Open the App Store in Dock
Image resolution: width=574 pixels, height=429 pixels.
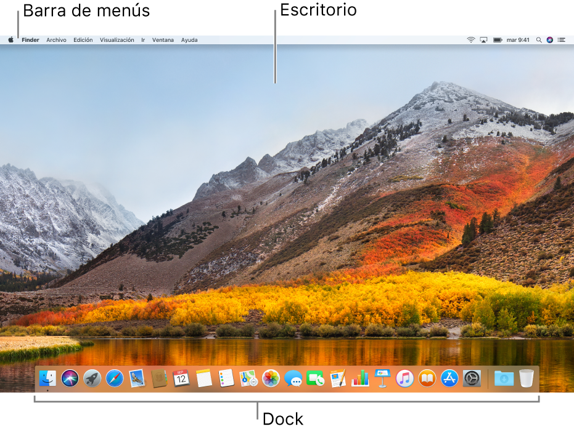[x=449, y=378]
